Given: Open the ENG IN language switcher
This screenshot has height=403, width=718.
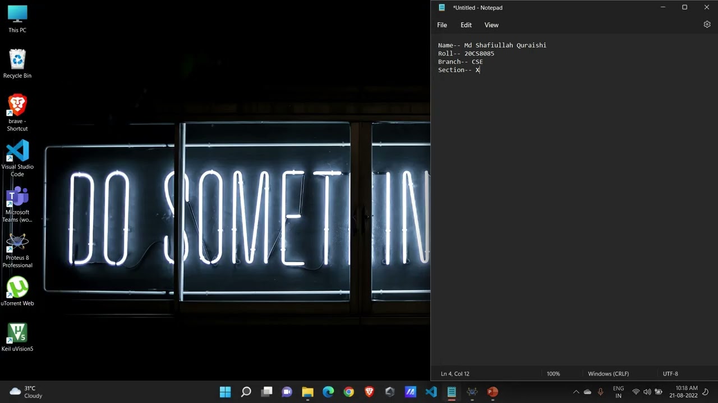Looking at the screenshot, I should tap(618, 392).
